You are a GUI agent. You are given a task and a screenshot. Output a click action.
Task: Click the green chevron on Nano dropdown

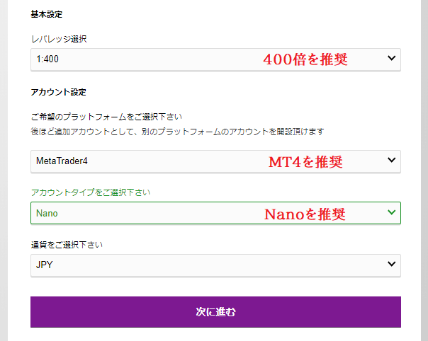[392, 213]
